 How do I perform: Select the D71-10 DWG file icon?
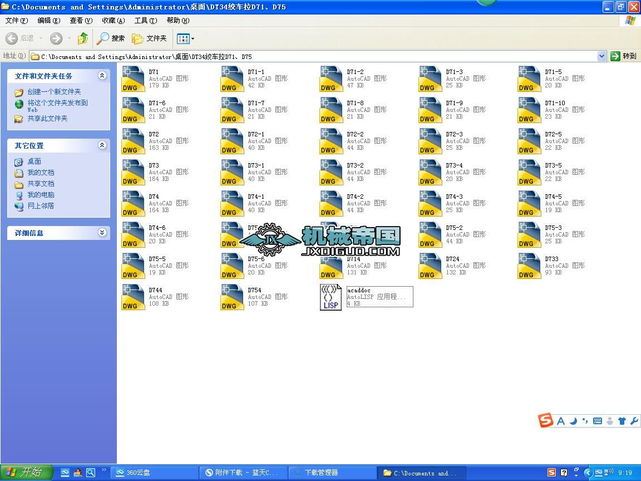(x=529, y=110)
